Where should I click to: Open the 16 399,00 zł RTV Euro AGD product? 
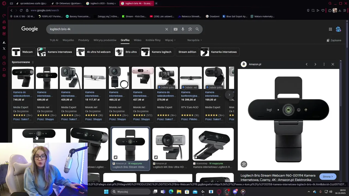click(x=191, y=94)
